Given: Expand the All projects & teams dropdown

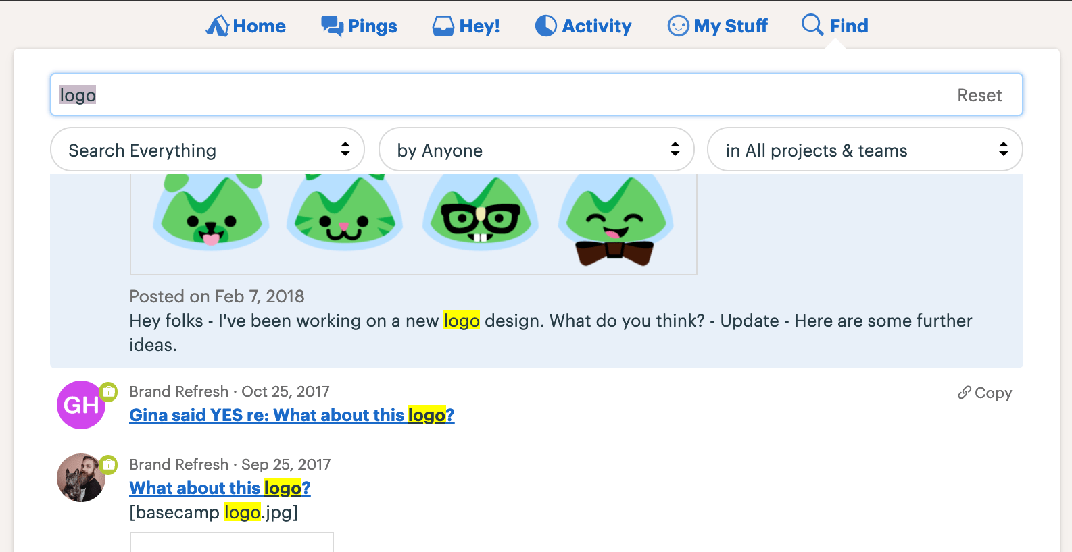Looking at the screenshot, I should click(x=864, y=150).
